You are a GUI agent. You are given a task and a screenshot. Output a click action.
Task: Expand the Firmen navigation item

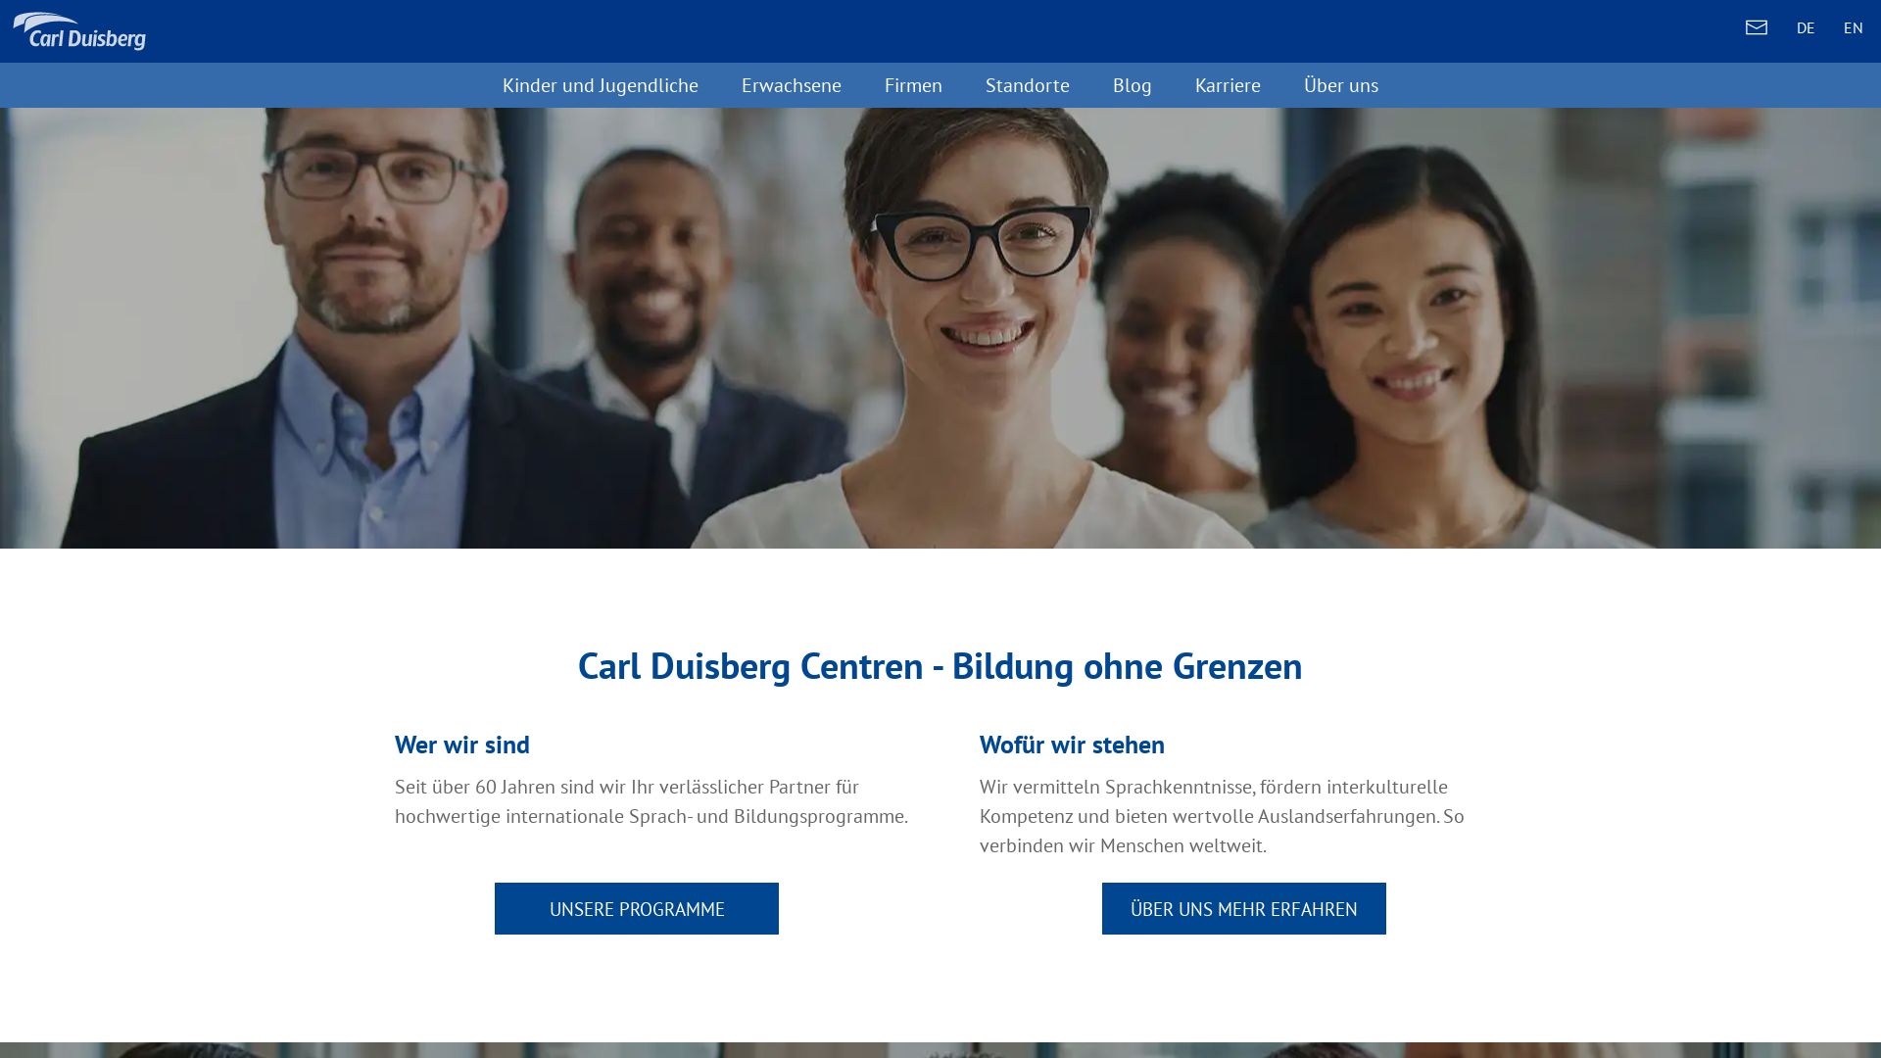click(913, 85)
